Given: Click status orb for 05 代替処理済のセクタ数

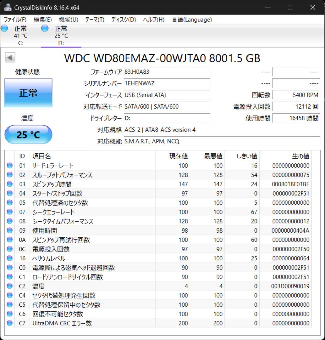Looking at the screenshot, I should 10,202.
